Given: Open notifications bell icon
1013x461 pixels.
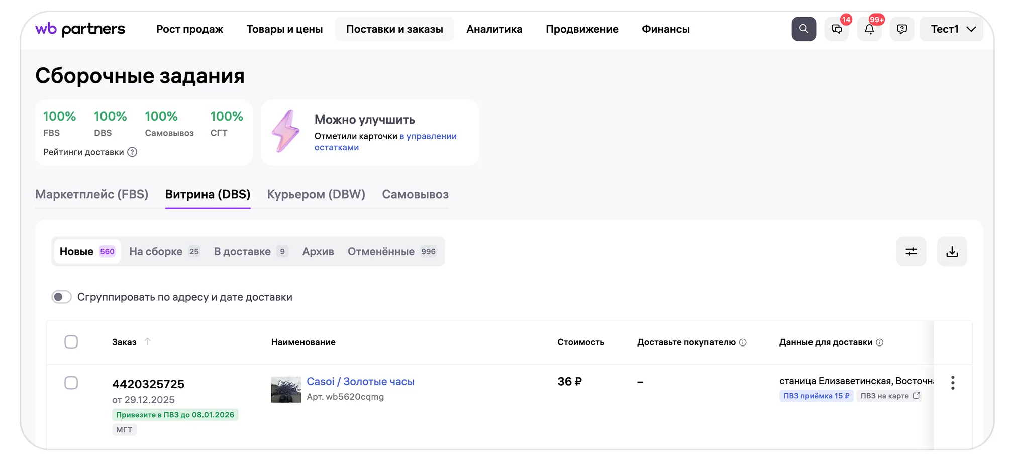Looking at the screenshot, I should click(x=869, y=29).
